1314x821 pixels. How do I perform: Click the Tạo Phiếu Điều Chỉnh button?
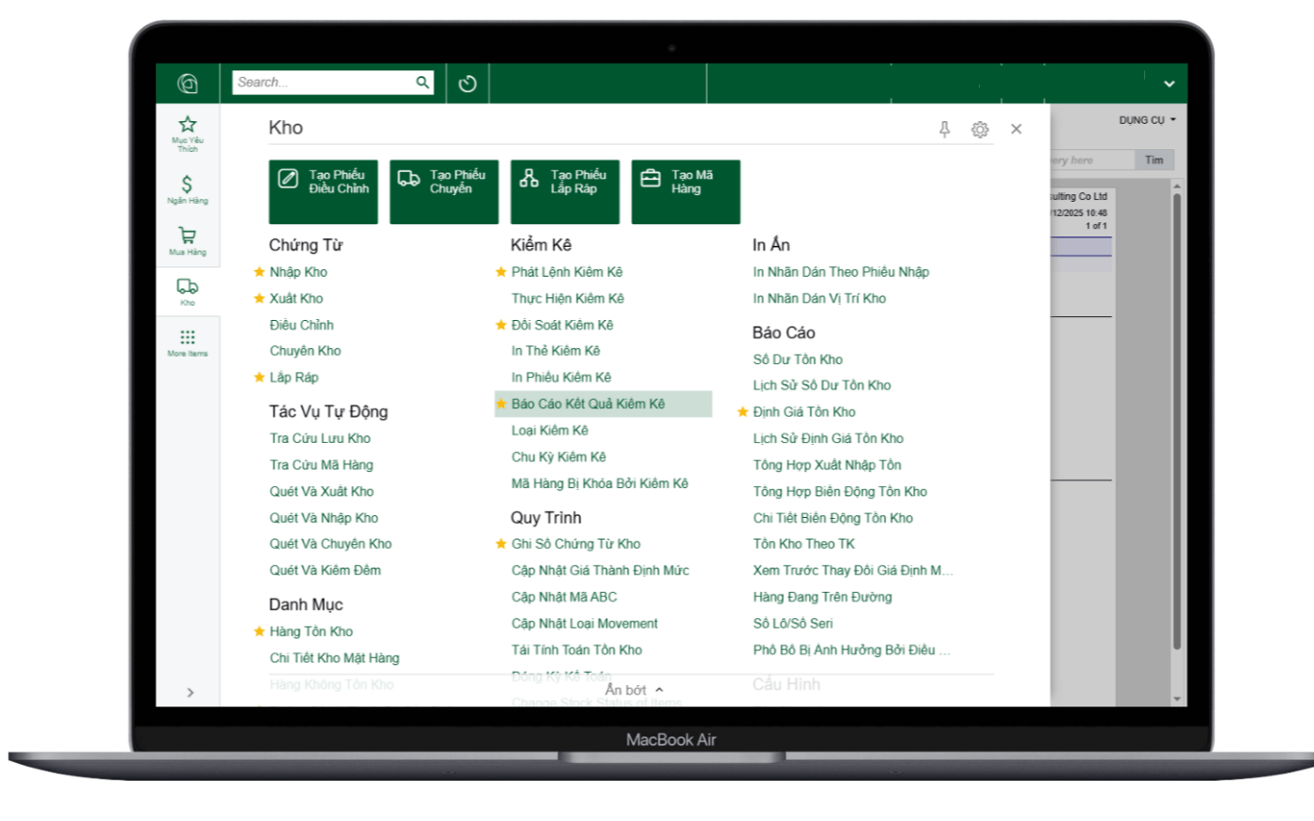323,191
